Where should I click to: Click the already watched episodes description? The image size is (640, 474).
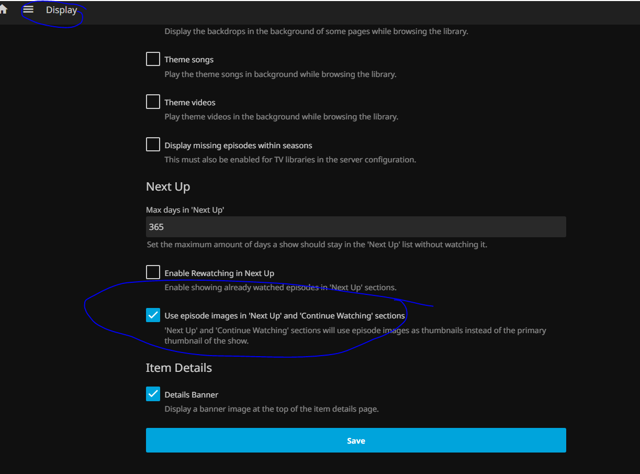point(280,288)
